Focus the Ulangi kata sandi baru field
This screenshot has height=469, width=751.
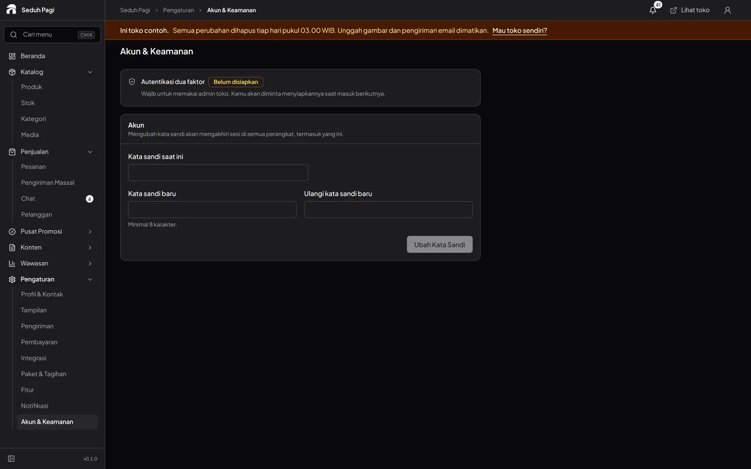(388, 210)
